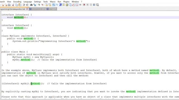179x100 pixels.
Task: Click highlighted method1 under Interface2
Action: (x=19, y=28)
